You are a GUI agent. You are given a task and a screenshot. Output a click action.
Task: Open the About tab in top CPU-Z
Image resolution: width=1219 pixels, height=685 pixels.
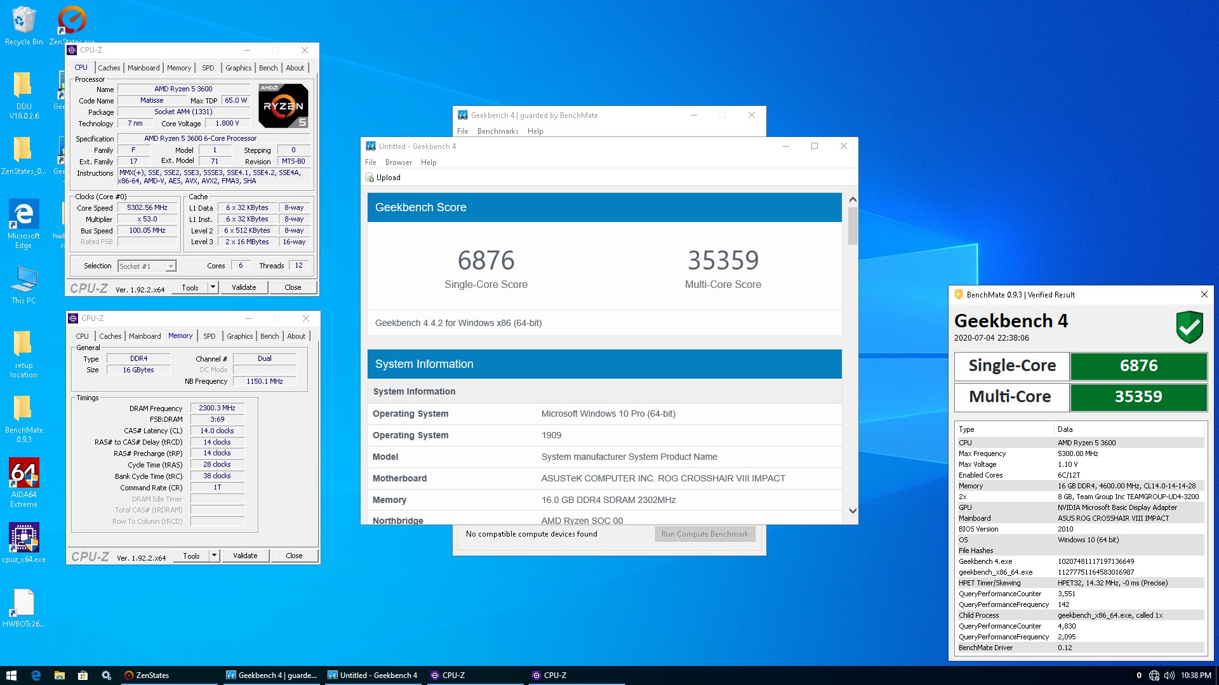point(295,68)
